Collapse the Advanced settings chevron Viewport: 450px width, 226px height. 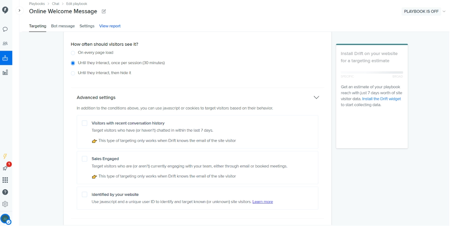(x=316, y=97)
